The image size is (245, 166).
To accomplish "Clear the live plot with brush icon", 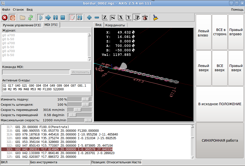I will pyautogui.click(x=155, y=17).
